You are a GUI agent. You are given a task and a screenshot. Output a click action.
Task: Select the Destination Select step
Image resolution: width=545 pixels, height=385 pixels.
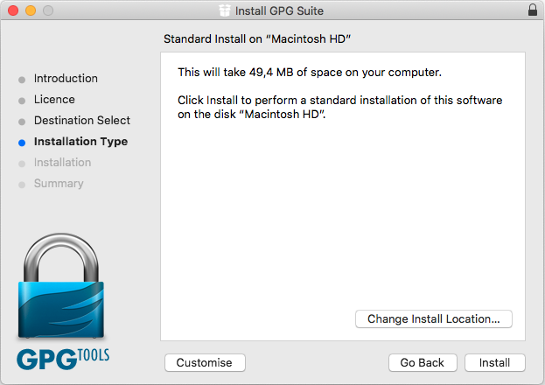pos(82,121)
